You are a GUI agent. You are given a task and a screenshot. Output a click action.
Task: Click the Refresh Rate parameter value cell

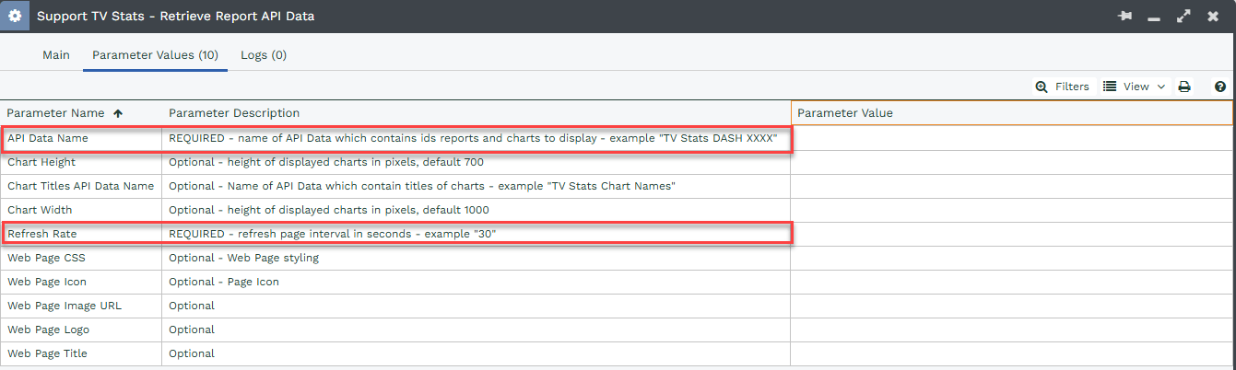(x=1011, y=234)
